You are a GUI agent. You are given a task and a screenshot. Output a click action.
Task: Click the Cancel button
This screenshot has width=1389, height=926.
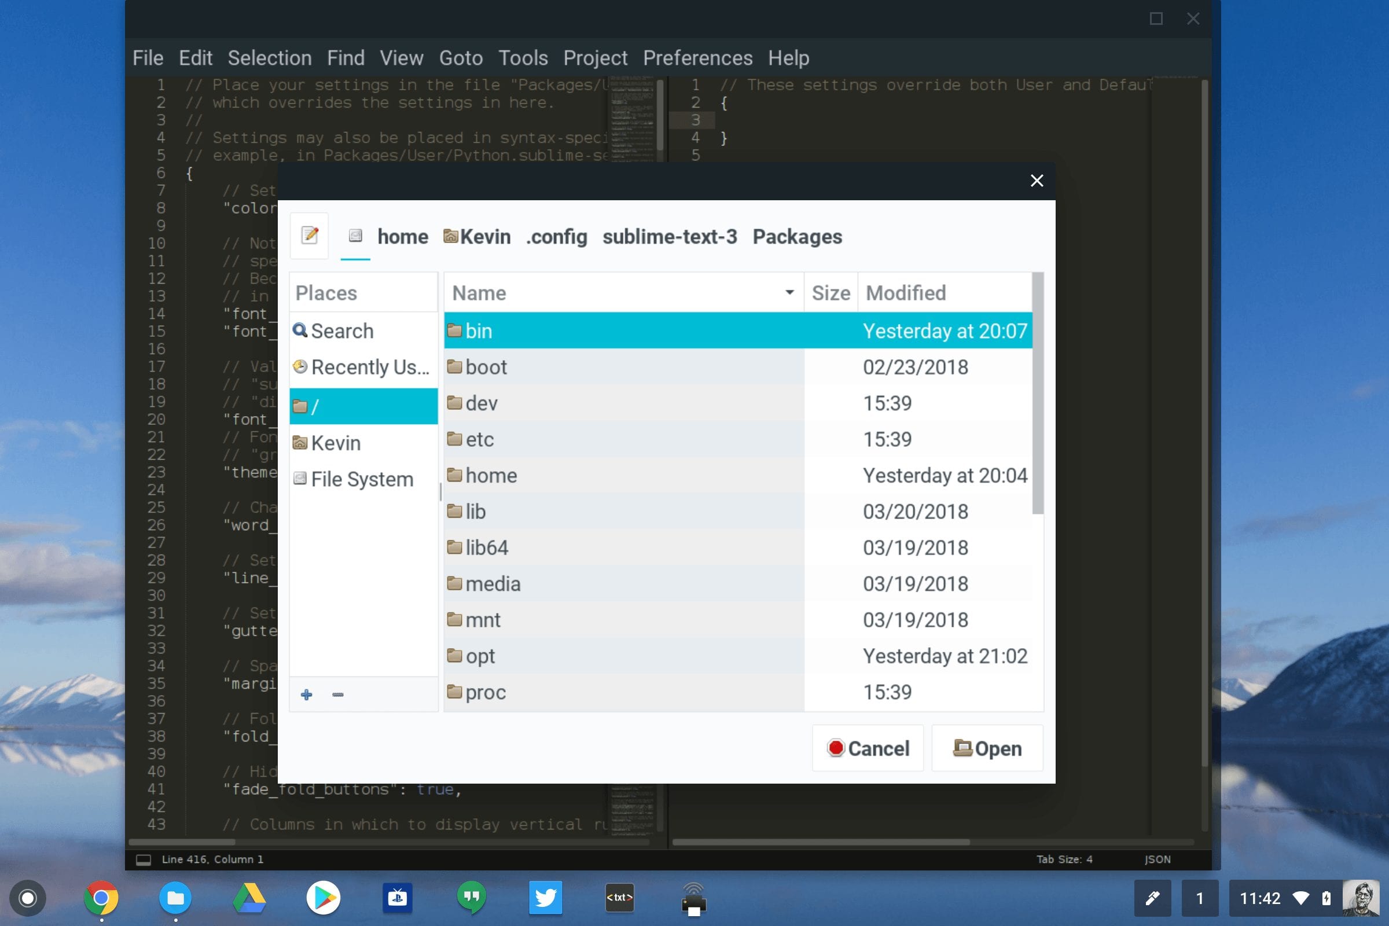[x=868, y=748]
